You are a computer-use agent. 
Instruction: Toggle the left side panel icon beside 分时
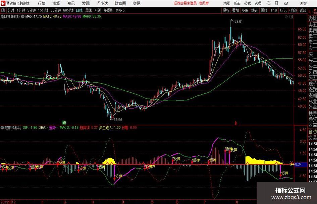tap(3, 10)
